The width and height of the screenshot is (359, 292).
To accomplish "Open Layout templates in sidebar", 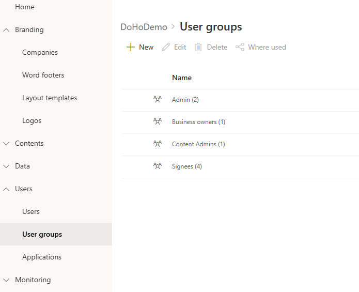I will coord(50,98).
